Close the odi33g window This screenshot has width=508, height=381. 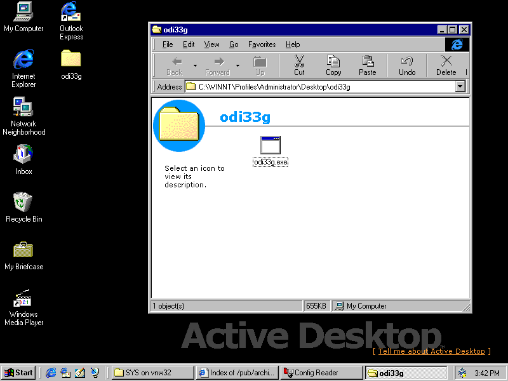click(464, 30)
